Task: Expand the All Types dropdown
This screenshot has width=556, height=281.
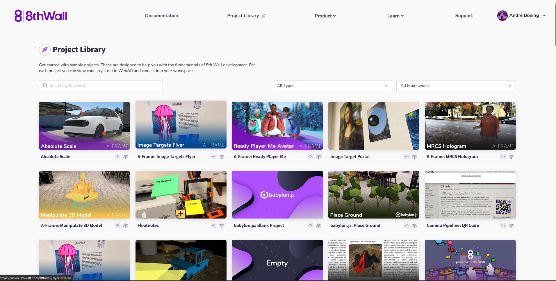Action: pos(332,86)
